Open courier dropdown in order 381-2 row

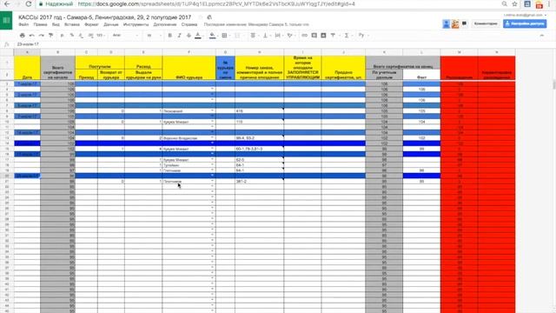click(x=212, y=182)
